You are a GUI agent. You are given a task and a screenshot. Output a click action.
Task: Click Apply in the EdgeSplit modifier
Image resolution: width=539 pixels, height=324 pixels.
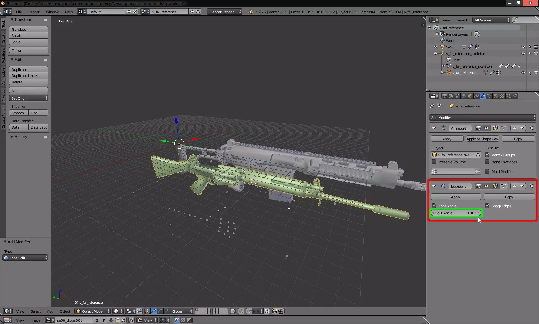pos(455,197)
